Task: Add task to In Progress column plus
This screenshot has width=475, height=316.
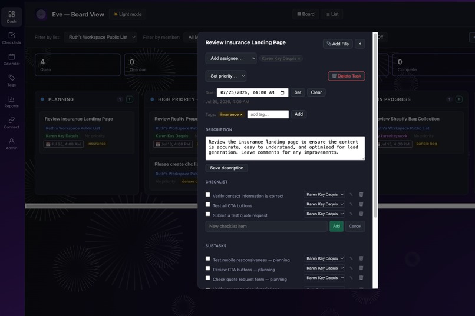Action: click(x=459, y=99)
